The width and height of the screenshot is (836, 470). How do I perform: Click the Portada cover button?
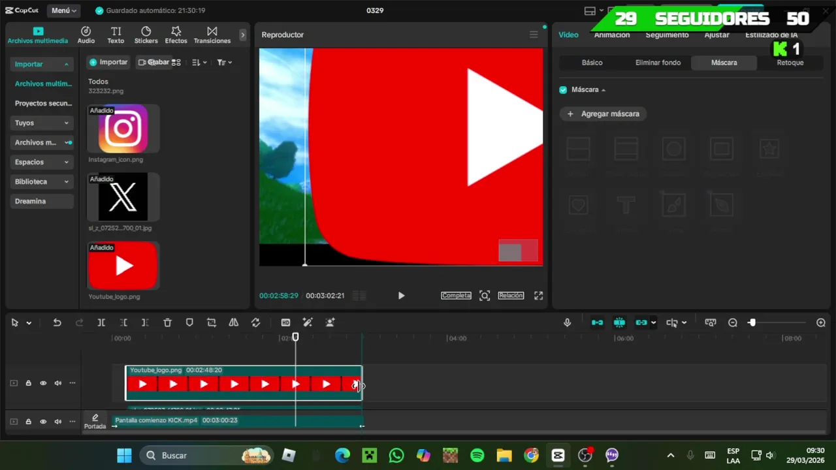point(95,422)
